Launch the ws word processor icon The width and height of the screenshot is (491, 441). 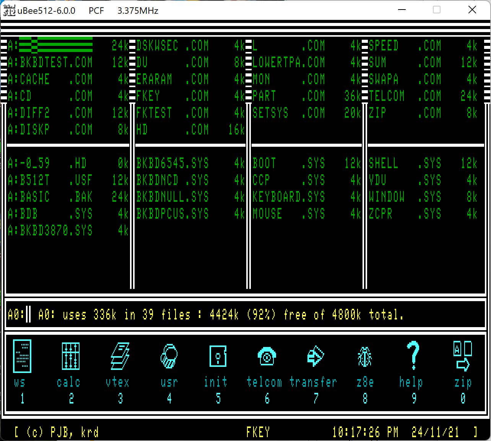22,356
